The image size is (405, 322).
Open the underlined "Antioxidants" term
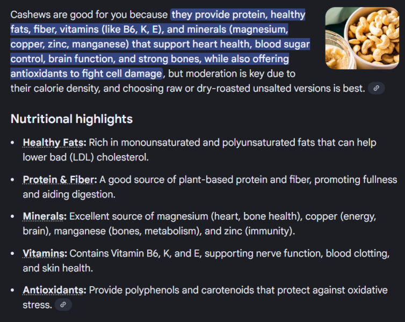[54, 290]
